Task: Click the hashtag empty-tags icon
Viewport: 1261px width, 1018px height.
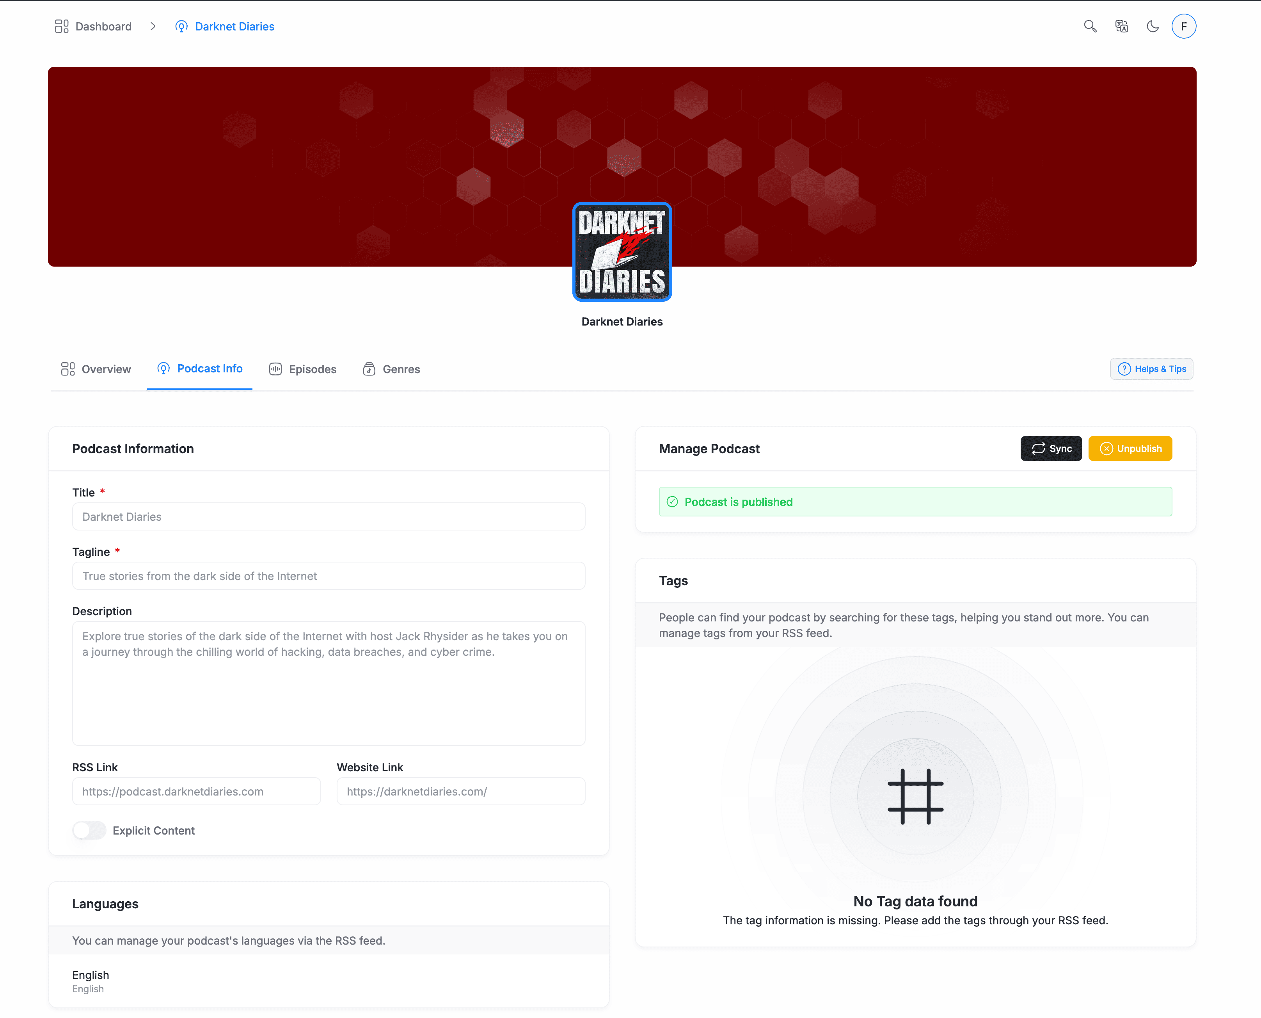Action: [915, 796]
